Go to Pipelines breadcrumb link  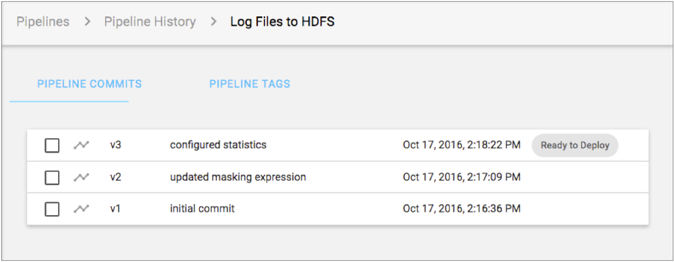coord(43,22)
